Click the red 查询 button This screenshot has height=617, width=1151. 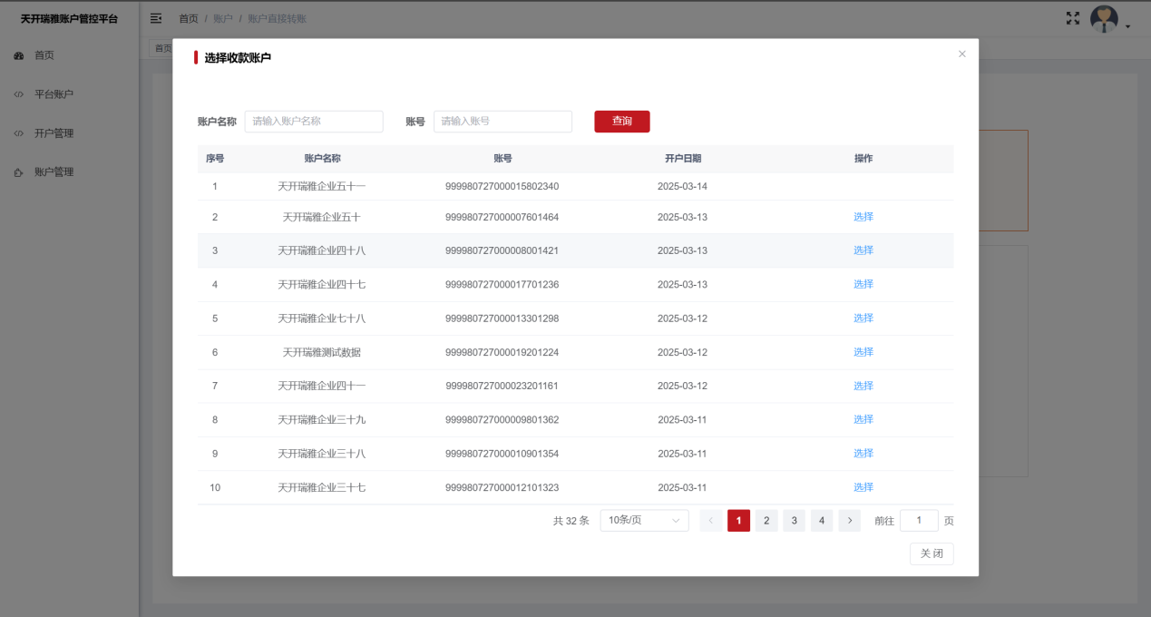pyautogui.click(x=621, y=122)
